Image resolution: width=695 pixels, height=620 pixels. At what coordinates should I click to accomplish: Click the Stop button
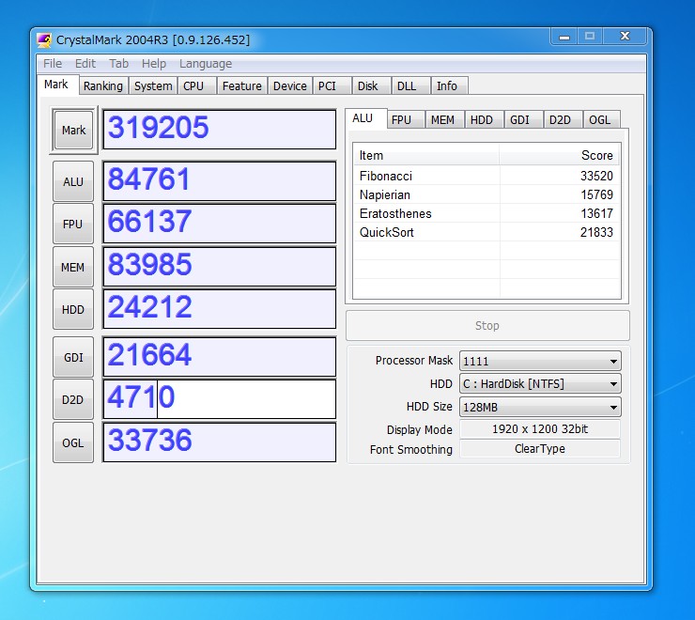pyautogui.click(x=487, y=326)
